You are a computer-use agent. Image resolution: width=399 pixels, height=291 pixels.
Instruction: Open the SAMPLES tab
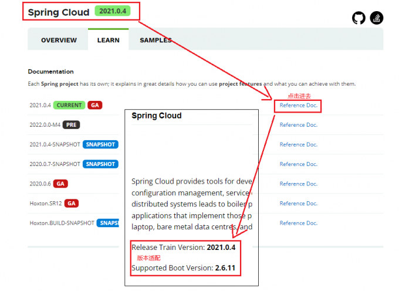point(155,40)
